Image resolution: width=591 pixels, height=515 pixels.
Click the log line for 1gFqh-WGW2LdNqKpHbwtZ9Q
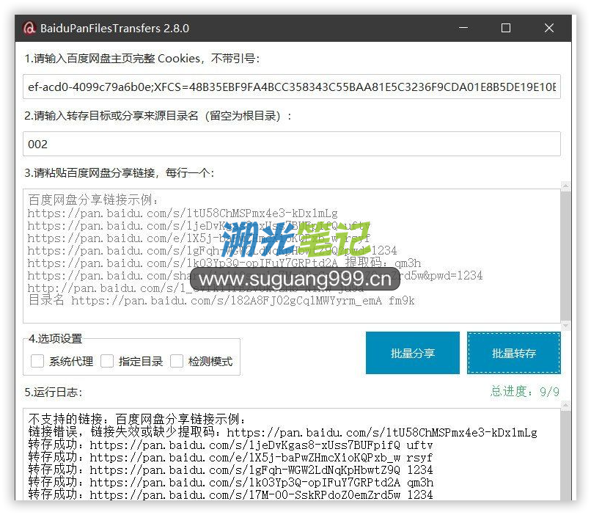coord(230,470)
